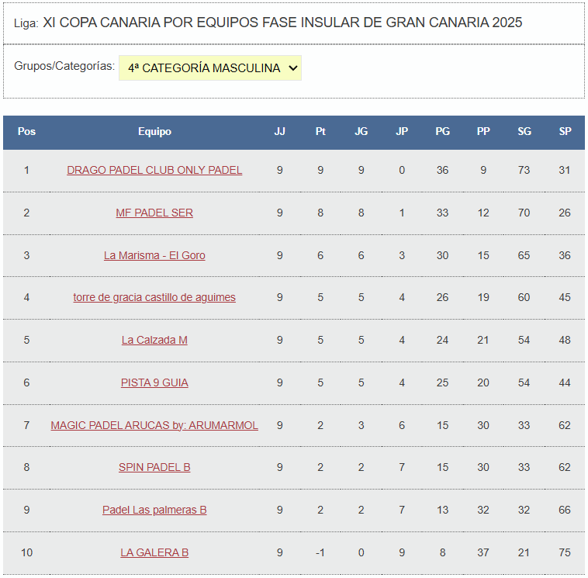This screenshot has width=588, height=578.
Task: Open La Marisma - El Goro team
Action: pyautogui.click(x=154, y=255)
